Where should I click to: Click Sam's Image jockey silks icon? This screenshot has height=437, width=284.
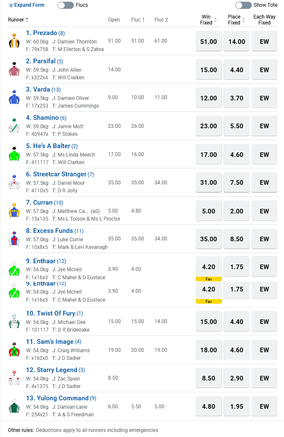14,350
